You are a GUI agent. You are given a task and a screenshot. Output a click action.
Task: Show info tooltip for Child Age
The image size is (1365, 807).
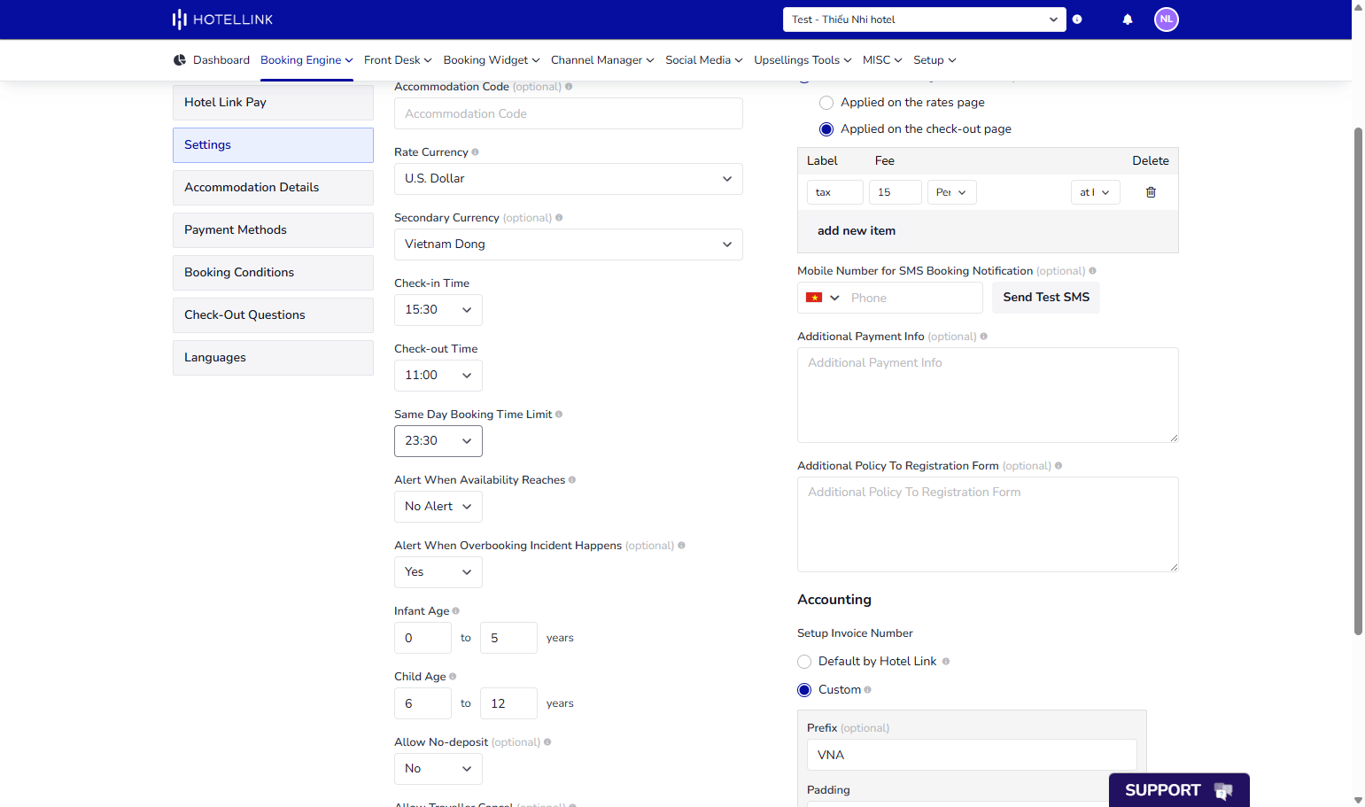(453, 677)
